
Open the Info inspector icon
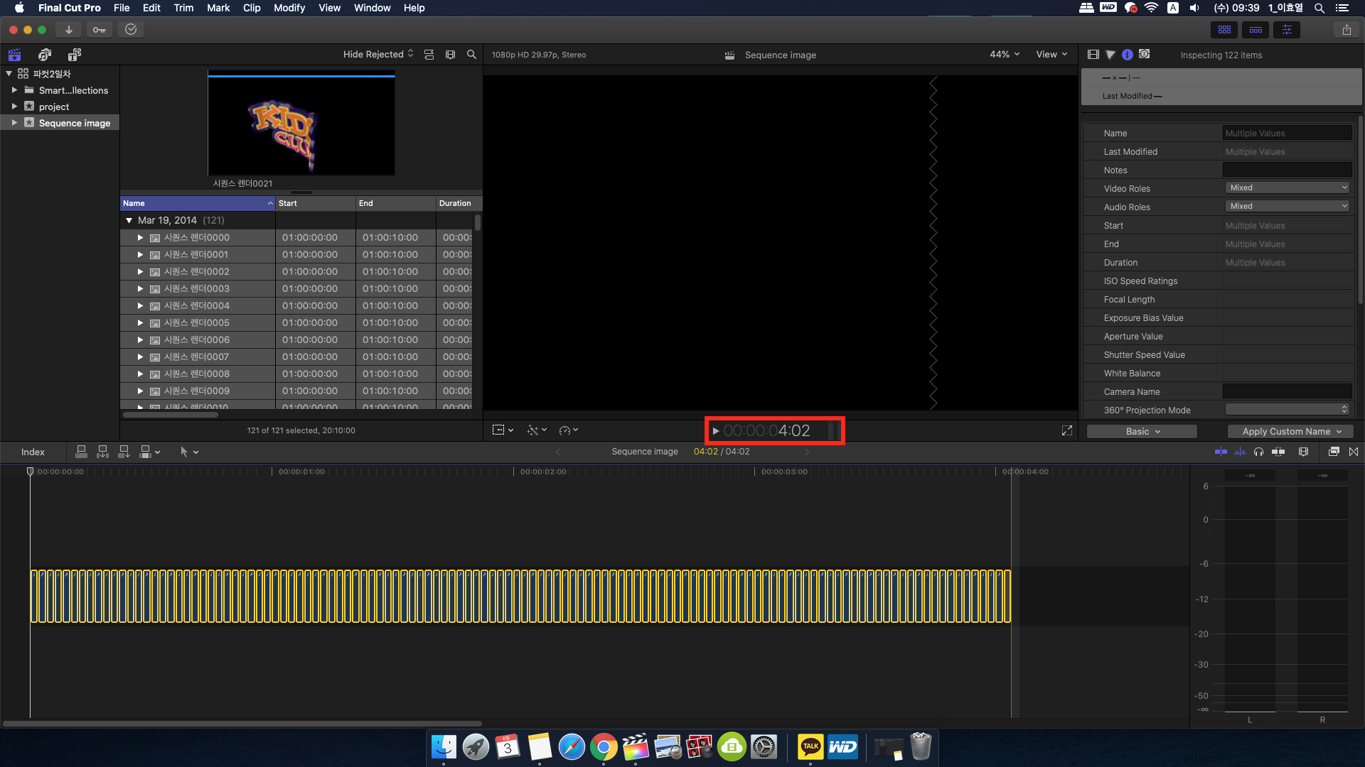1128,55
